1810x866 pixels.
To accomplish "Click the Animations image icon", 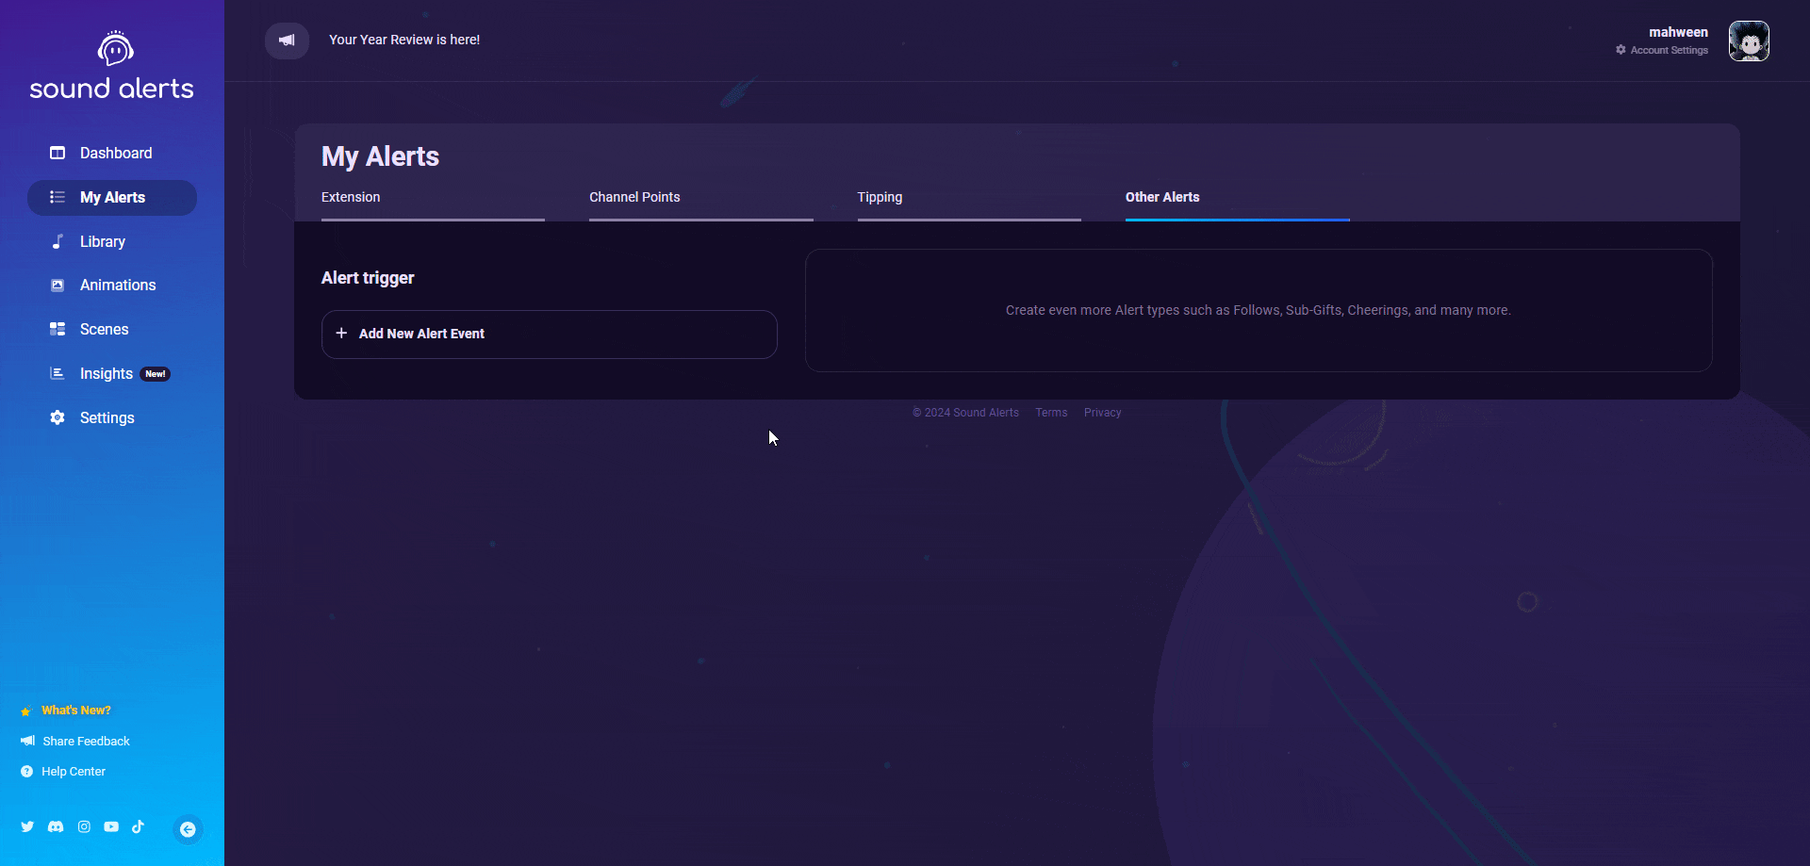I will pyautogui.click(x=58, y=285).
